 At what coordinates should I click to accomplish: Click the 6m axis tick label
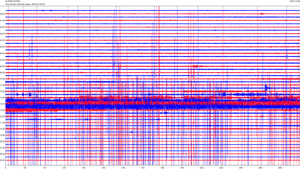click(x=64, y=168)
